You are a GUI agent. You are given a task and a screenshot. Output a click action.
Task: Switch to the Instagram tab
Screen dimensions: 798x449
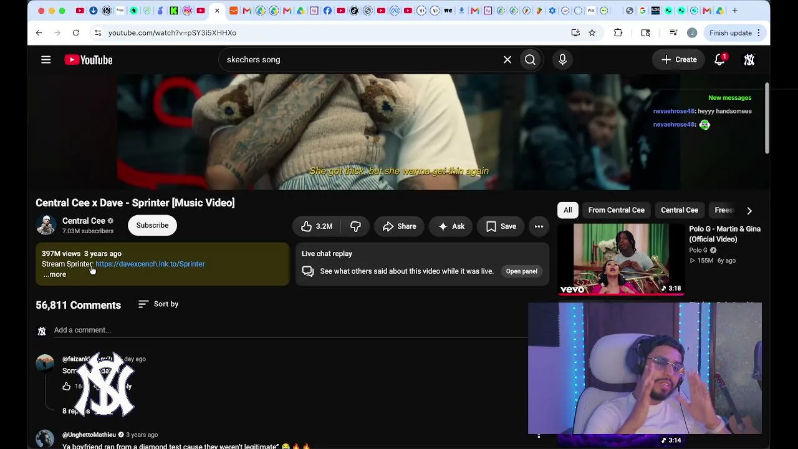pyautogui.click(x=187, y=11)
